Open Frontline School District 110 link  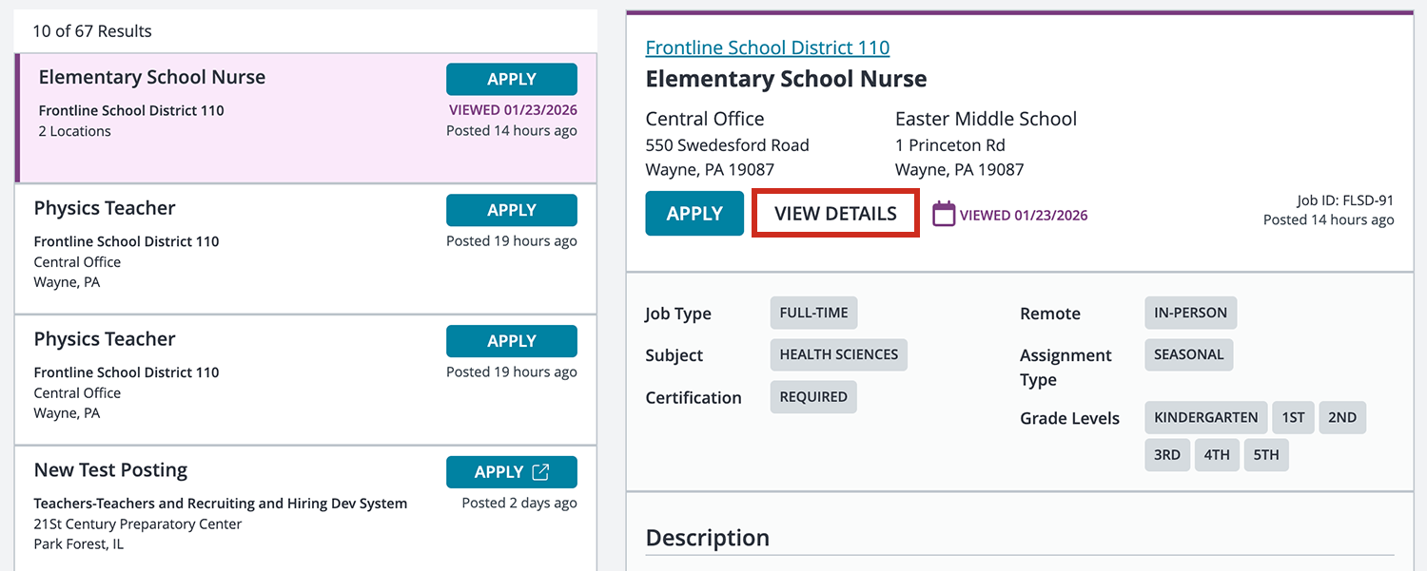(x=767, y=48)
